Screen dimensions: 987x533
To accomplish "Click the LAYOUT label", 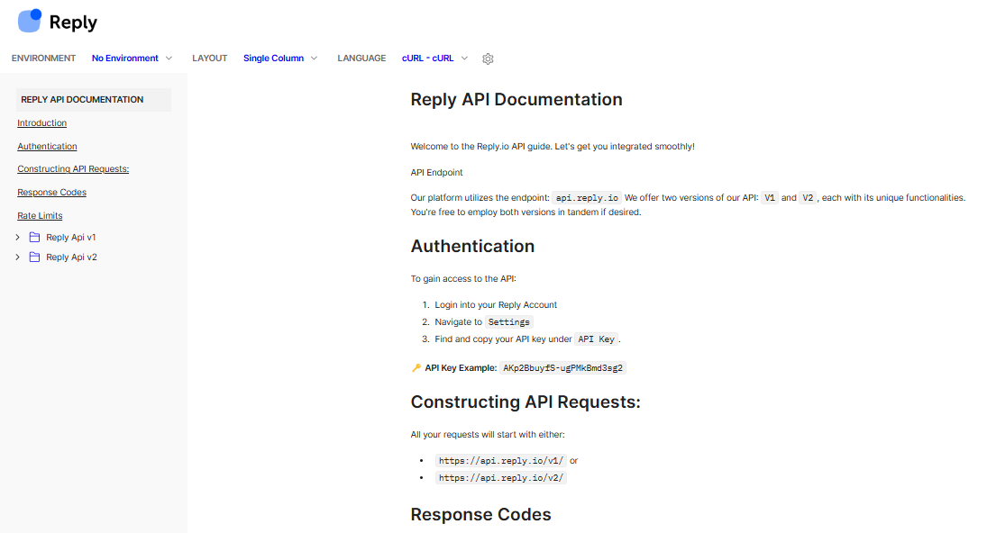I will (210, 58).
